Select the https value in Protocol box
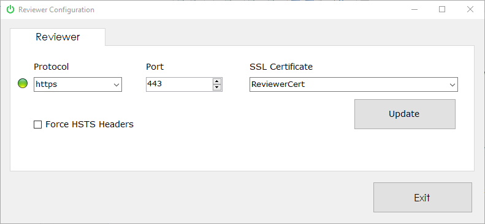The width and height of the screenshot is (485, 224). (x=47, y=84)
